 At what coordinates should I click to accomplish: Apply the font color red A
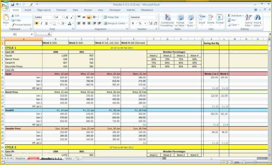click(x=70, y=23)
